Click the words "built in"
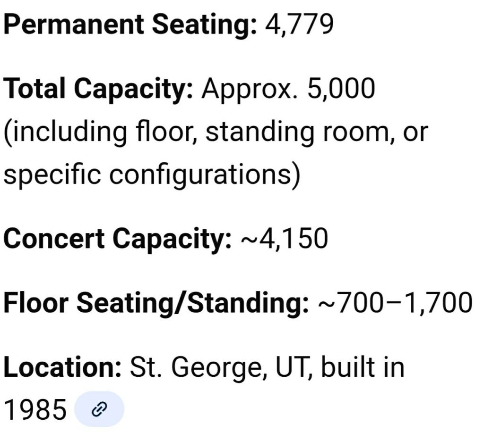 click(x=363, y=367)
